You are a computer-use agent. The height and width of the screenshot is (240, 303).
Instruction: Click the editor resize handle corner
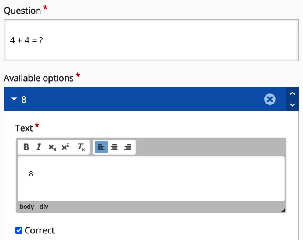coord(283,210)
